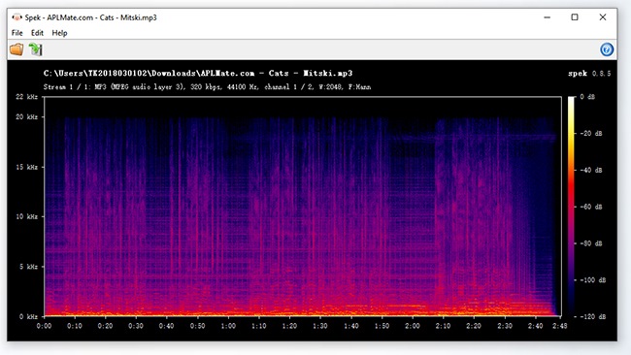Click the dB color gradient bar
631x355 pixels.
coord(572,207)
